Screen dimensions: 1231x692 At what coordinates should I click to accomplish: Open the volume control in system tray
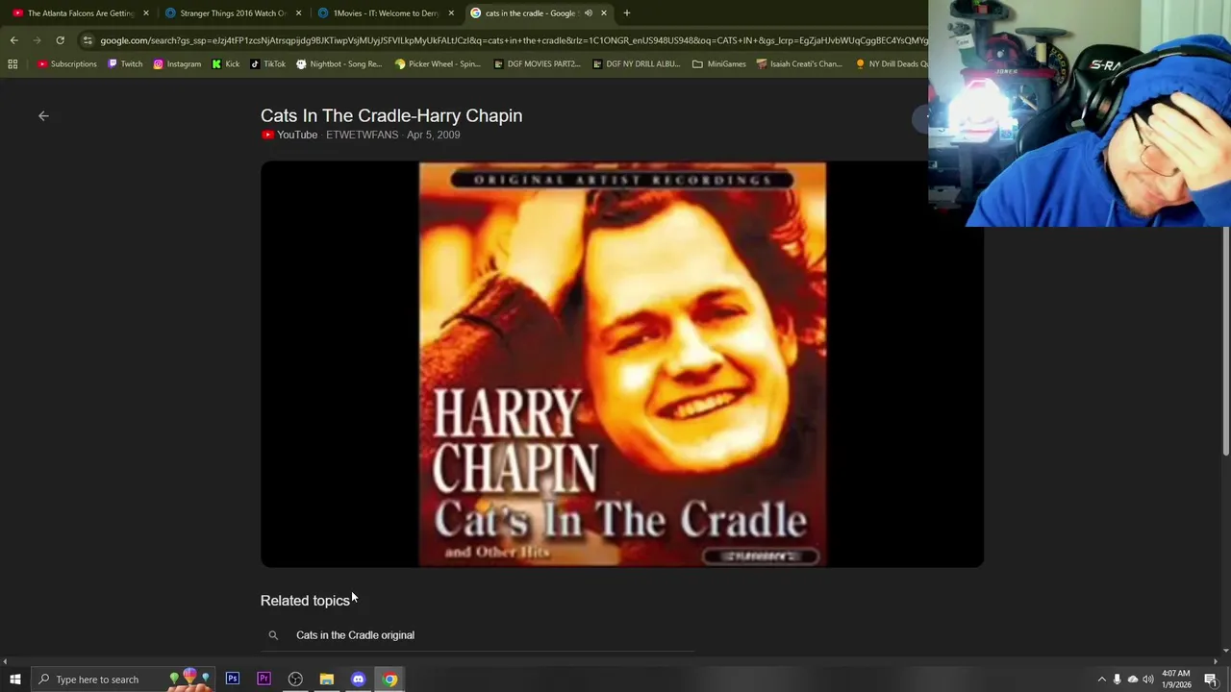1147,680
